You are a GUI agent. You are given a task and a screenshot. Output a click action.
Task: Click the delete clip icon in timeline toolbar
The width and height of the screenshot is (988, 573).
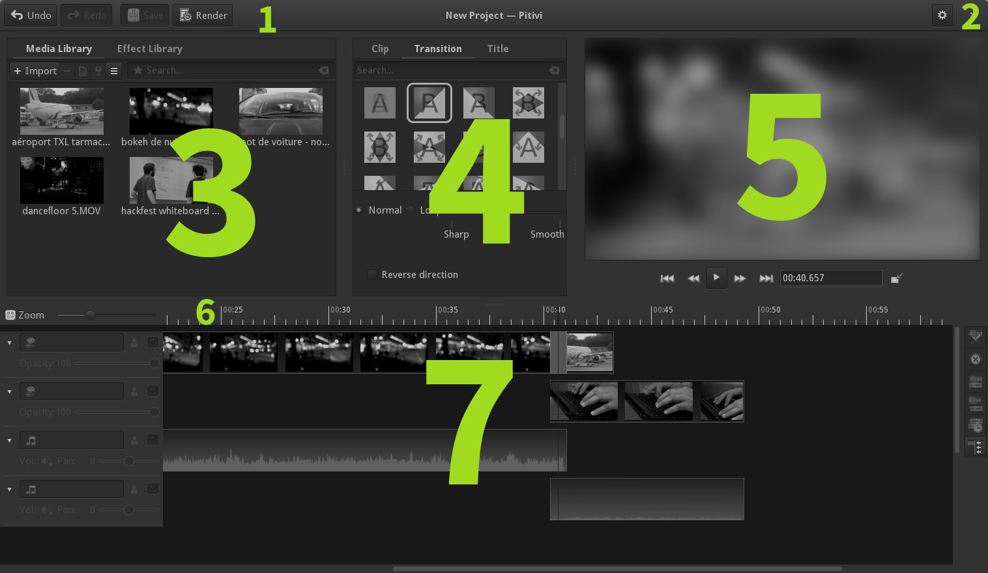point(975,359)
